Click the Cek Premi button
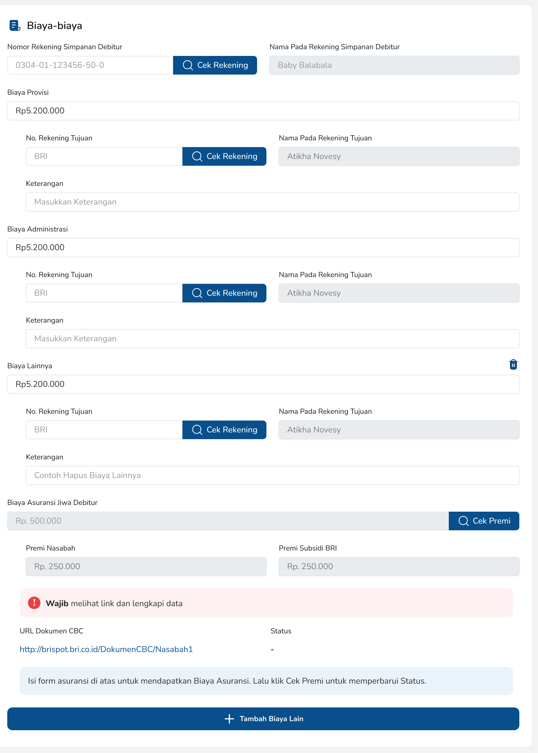538x753 pixels. tap(484, 521)
